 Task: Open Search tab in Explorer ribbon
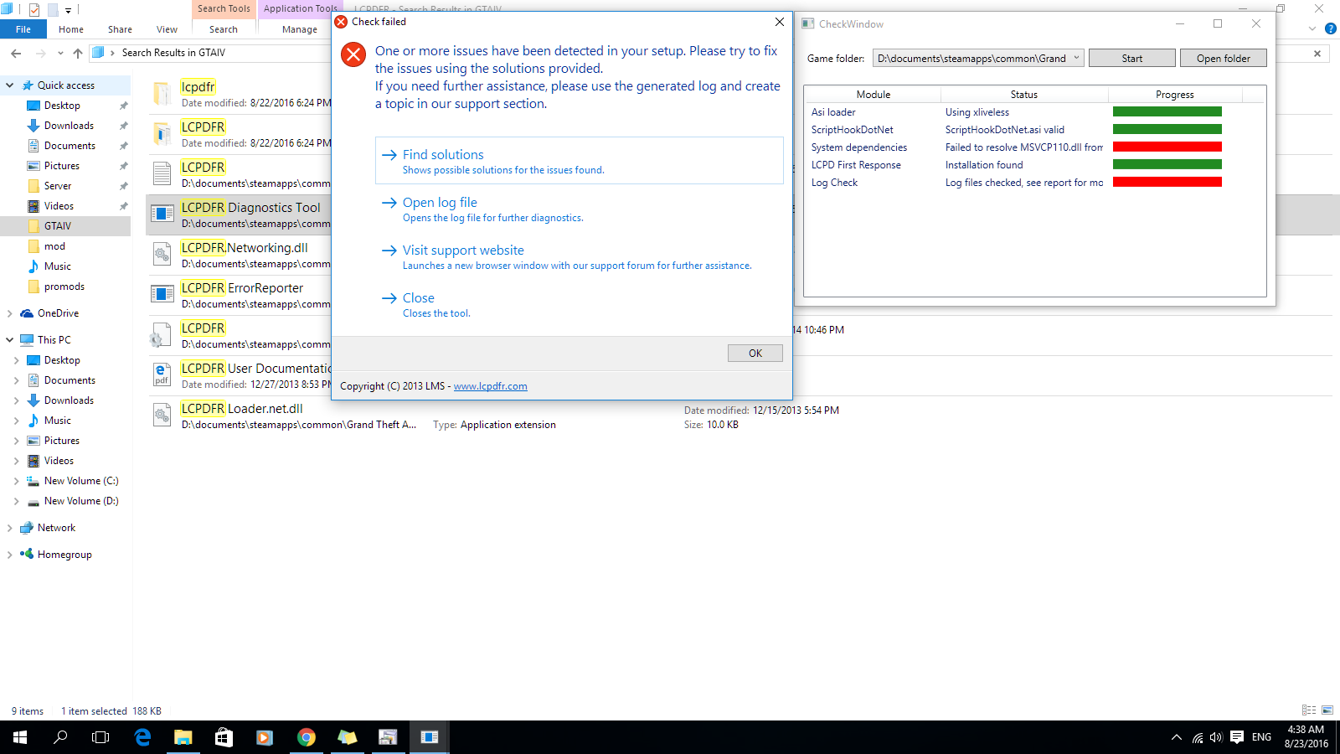click(x=224, y=29)
